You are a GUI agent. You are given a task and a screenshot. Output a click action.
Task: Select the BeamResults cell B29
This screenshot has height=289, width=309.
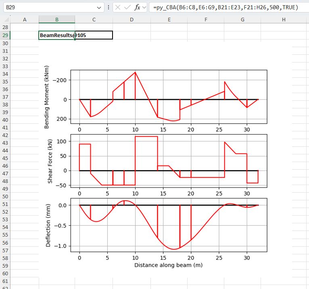click(x=56, y=35)
